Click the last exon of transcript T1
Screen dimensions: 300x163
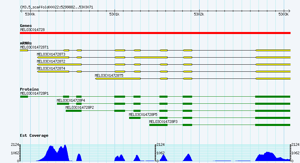coord(273,50)
